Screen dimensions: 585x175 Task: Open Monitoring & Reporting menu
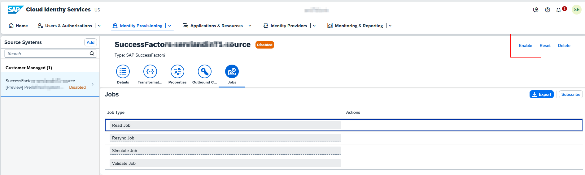pos(359,26)
